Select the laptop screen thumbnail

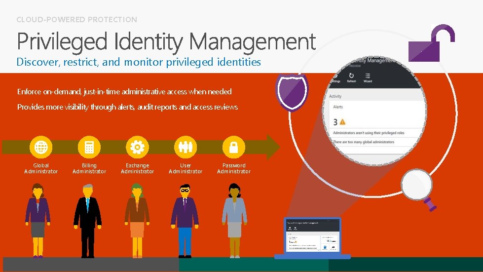click(312, 236)
